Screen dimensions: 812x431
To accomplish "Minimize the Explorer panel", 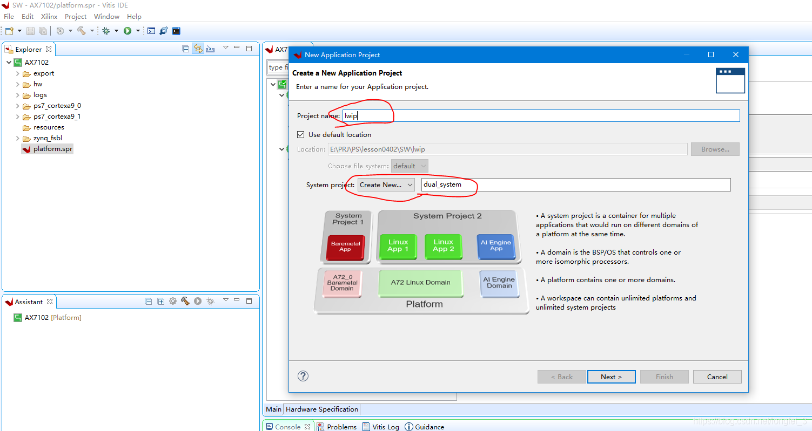I will click(x=237, y=47).
